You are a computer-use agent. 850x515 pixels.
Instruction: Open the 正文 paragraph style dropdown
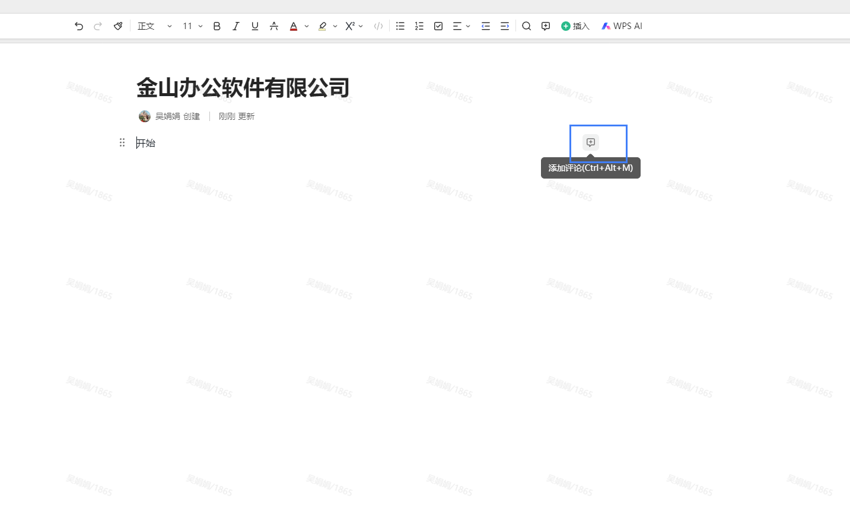155,26
